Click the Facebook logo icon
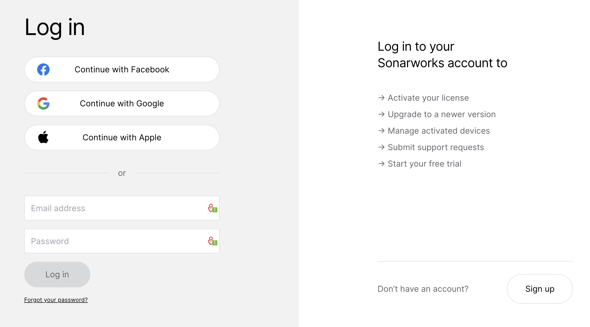The image size is (590, 327). pos(43,70)
